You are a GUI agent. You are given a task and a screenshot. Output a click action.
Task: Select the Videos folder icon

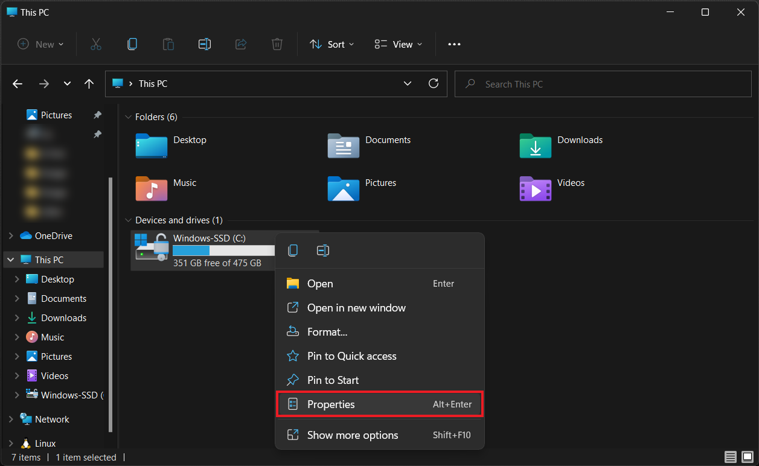pyautogui.click(x=536, y=188)
